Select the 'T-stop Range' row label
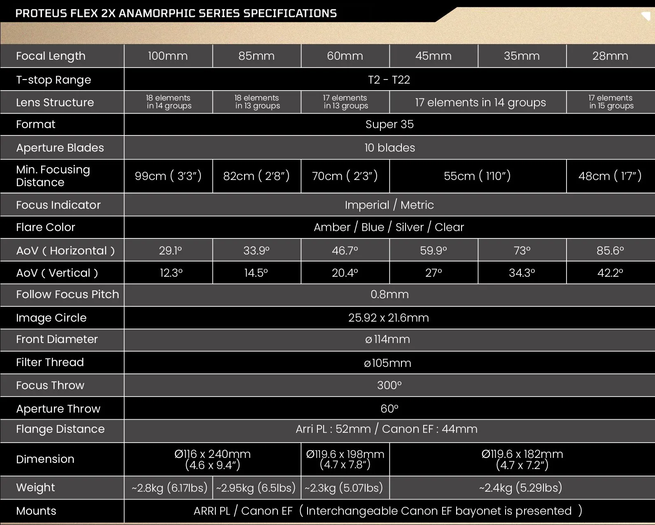655x525 pixels. coord(54,80)
